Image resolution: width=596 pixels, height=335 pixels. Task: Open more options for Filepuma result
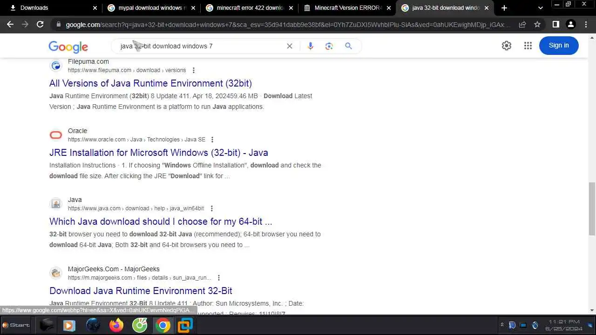(193, 70)
